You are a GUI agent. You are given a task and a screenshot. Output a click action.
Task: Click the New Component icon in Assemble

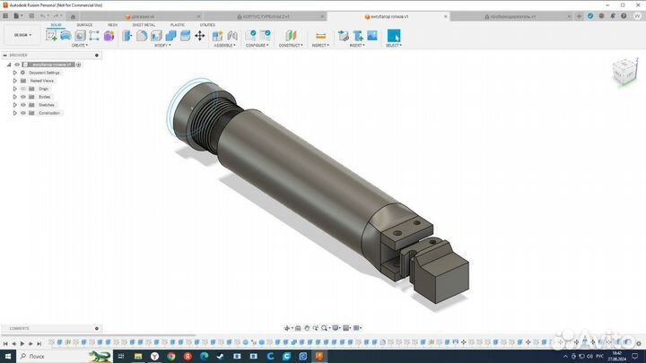218,35
